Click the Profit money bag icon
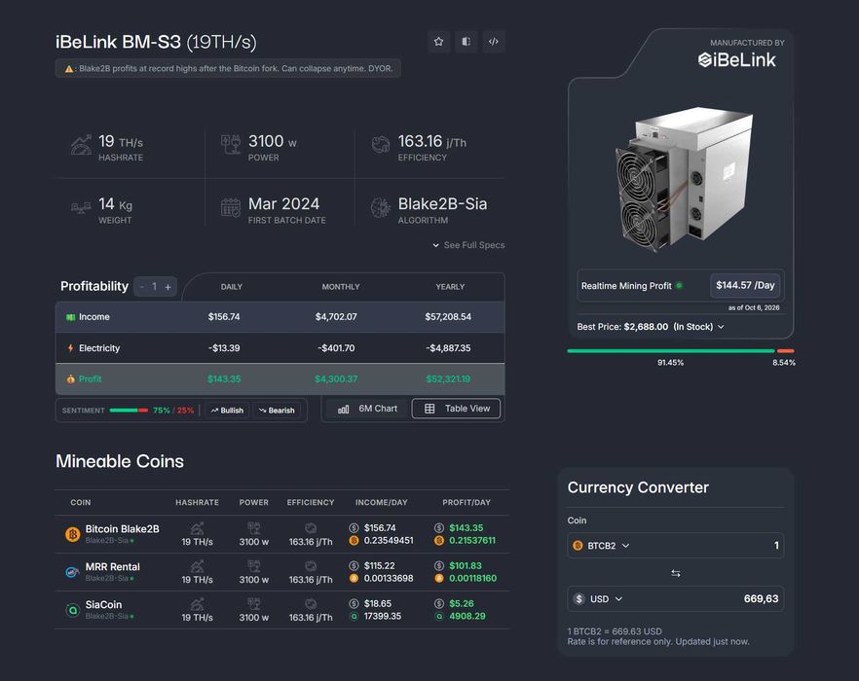Screen dimensions: 859x681 (71, 378)
